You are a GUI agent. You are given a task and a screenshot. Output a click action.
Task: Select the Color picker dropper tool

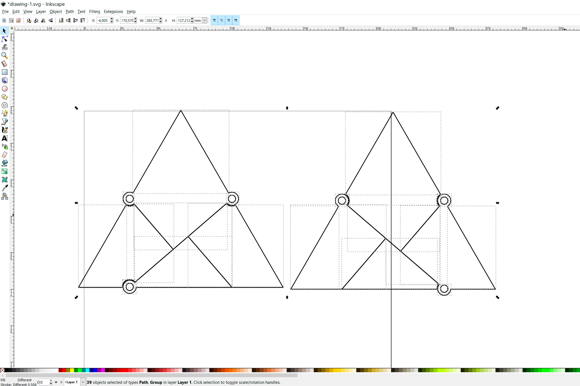[4, 188]
